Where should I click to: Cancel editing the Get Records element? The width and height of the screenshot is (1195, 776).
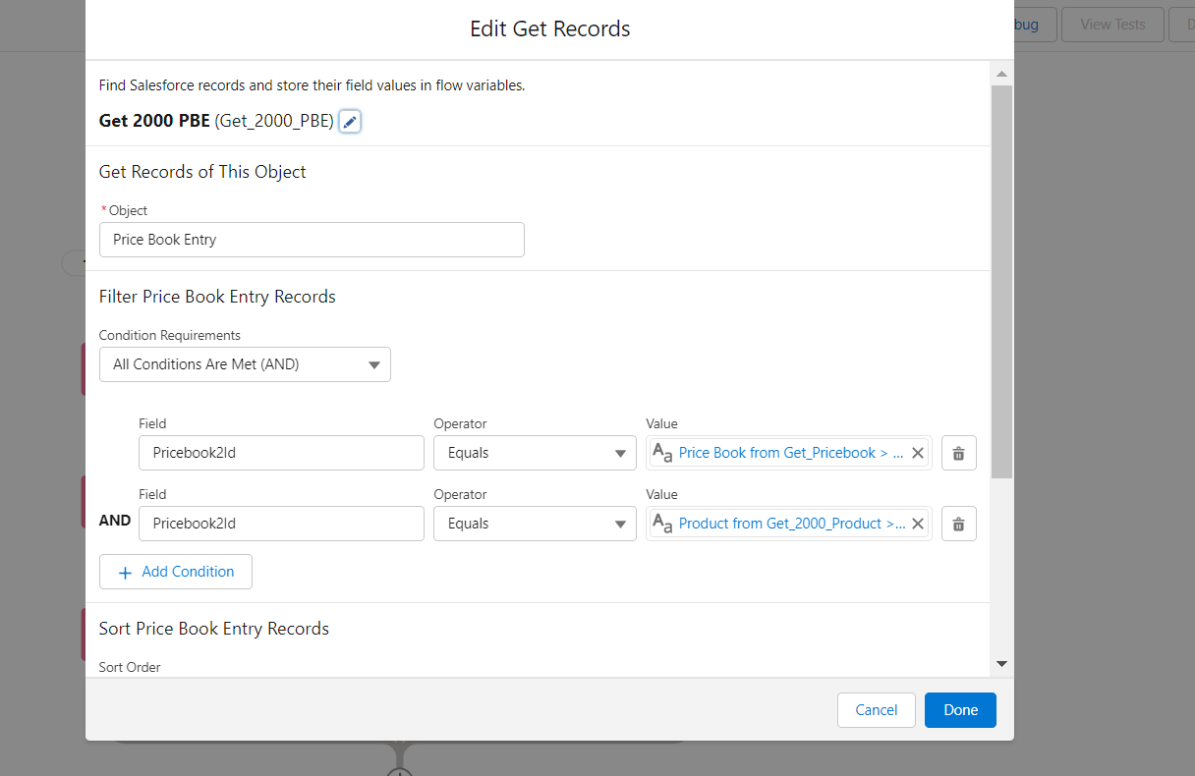tap(876, 710)
